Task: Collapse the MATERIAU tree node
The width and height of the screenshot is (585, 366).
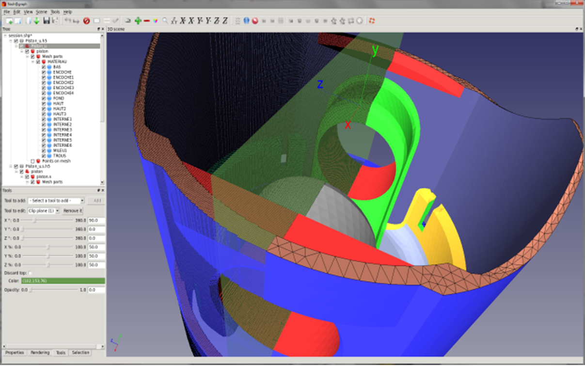Action: (33, 62)
